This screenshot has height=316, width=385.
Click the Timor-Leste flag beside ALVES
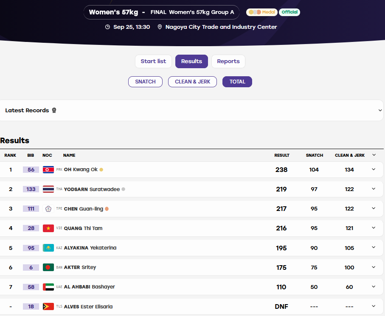coord(48,306)
